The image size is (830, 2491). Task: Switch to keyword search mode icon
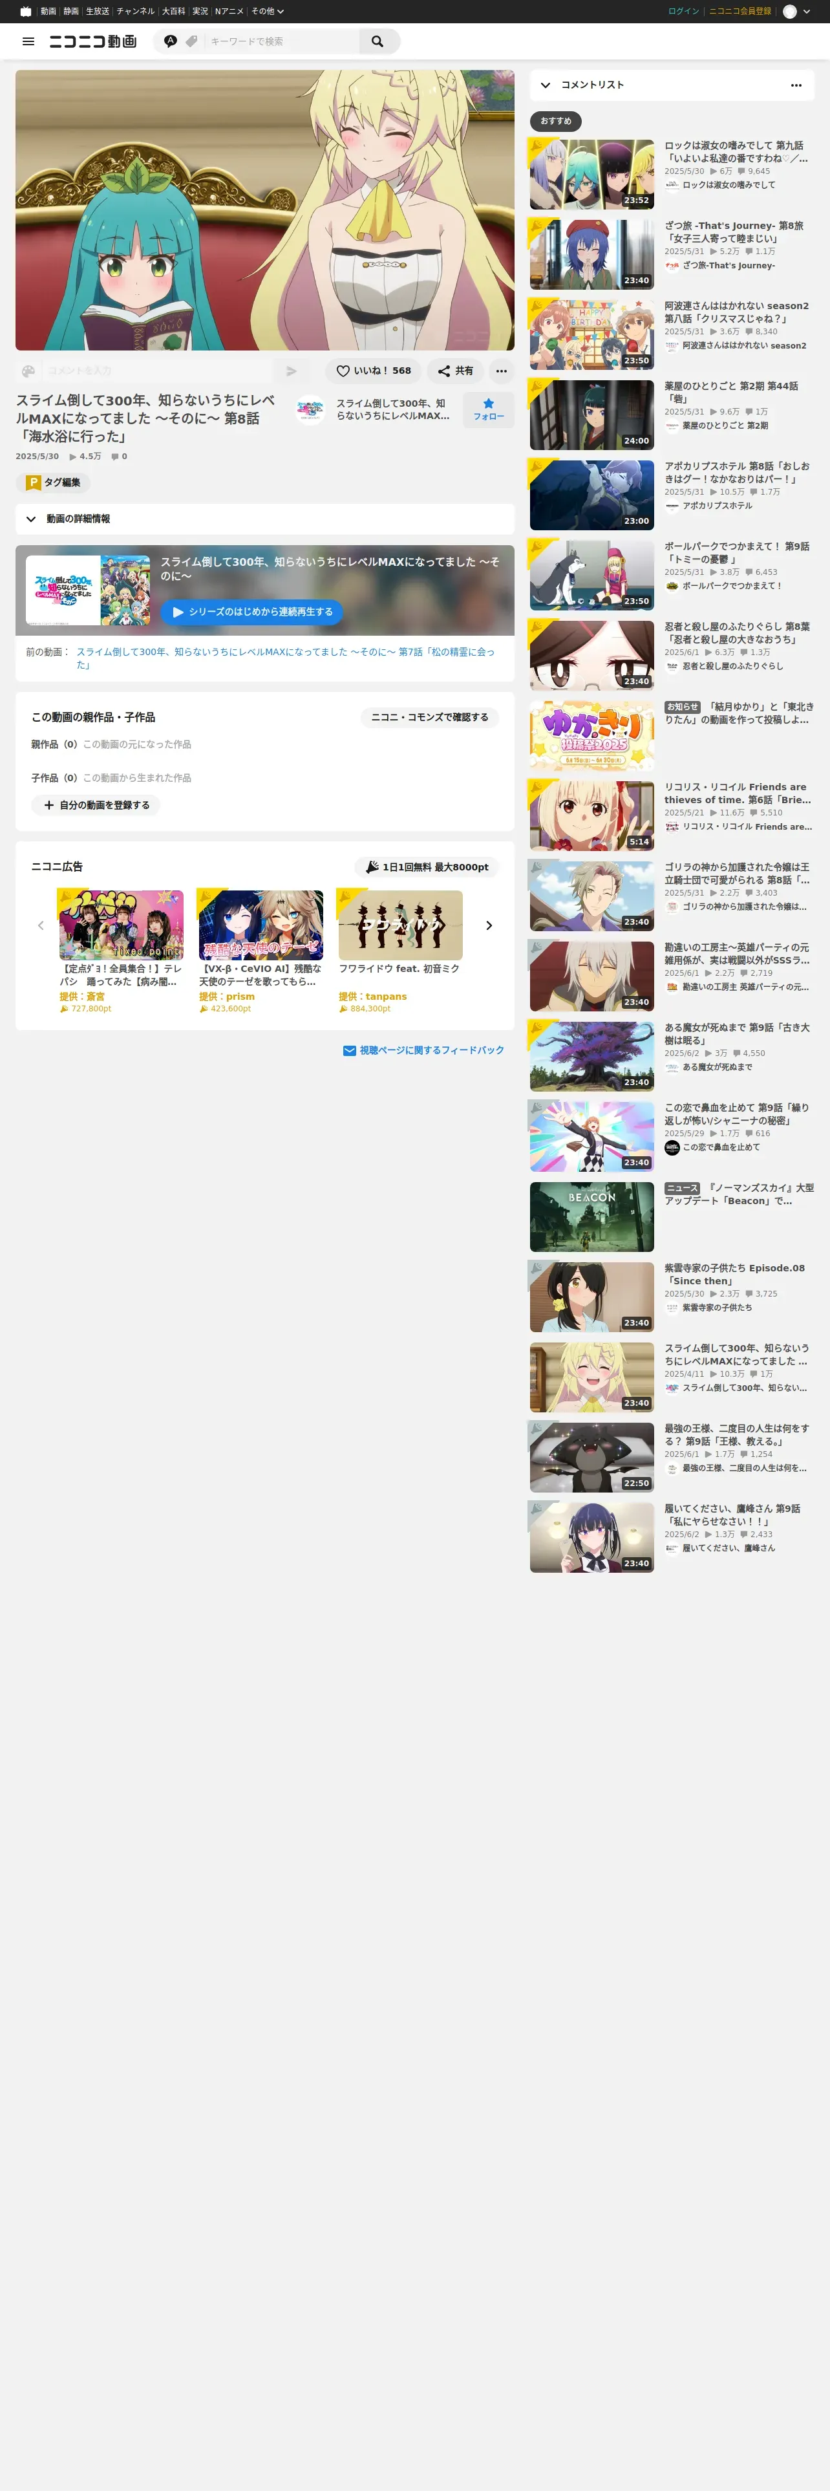click(x=170, y=41)
